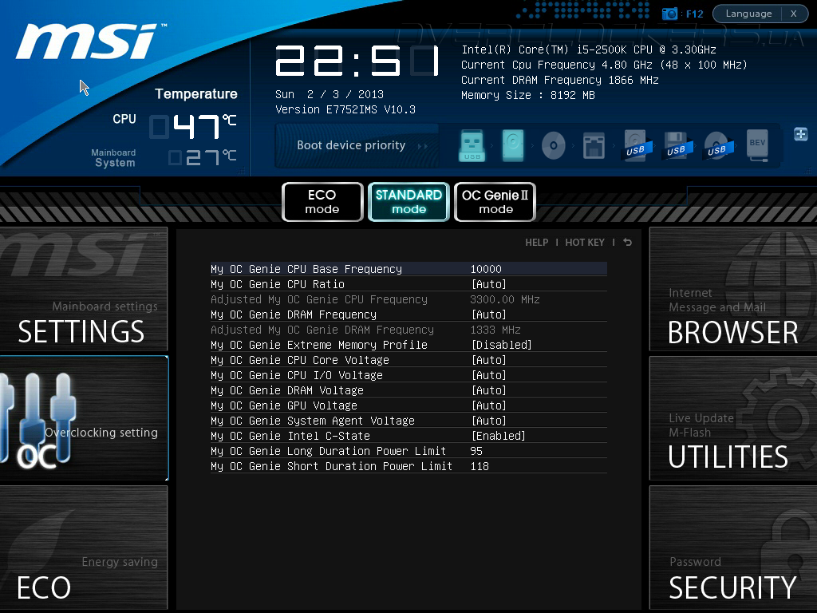Image resolution: width=817 pixels, height=613 pixels.
Task: Open the BROWSER panel
Action: click(733, 289)
